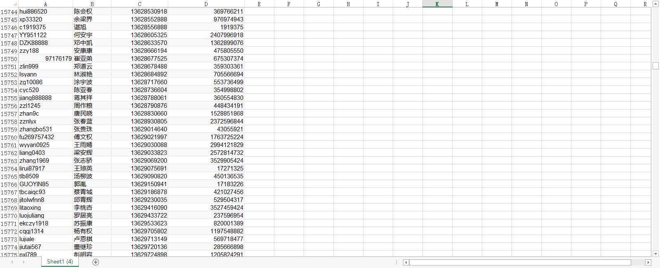Open the Sheet1 (4) tab
The width and height of the screenshot is (660, 268).
(60, 261)
